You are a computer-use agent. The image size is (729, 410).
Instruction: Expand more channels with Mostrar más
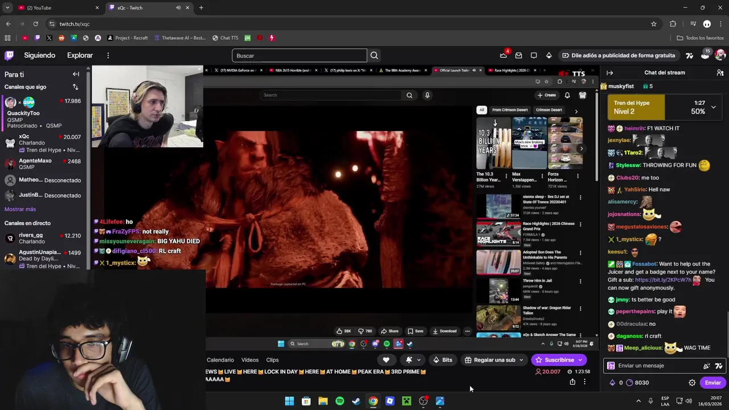(20, 209)
